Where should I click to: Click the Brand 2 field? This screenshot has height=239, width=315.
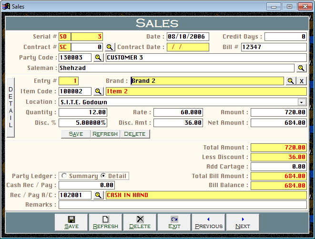click(x=207, y=81)
